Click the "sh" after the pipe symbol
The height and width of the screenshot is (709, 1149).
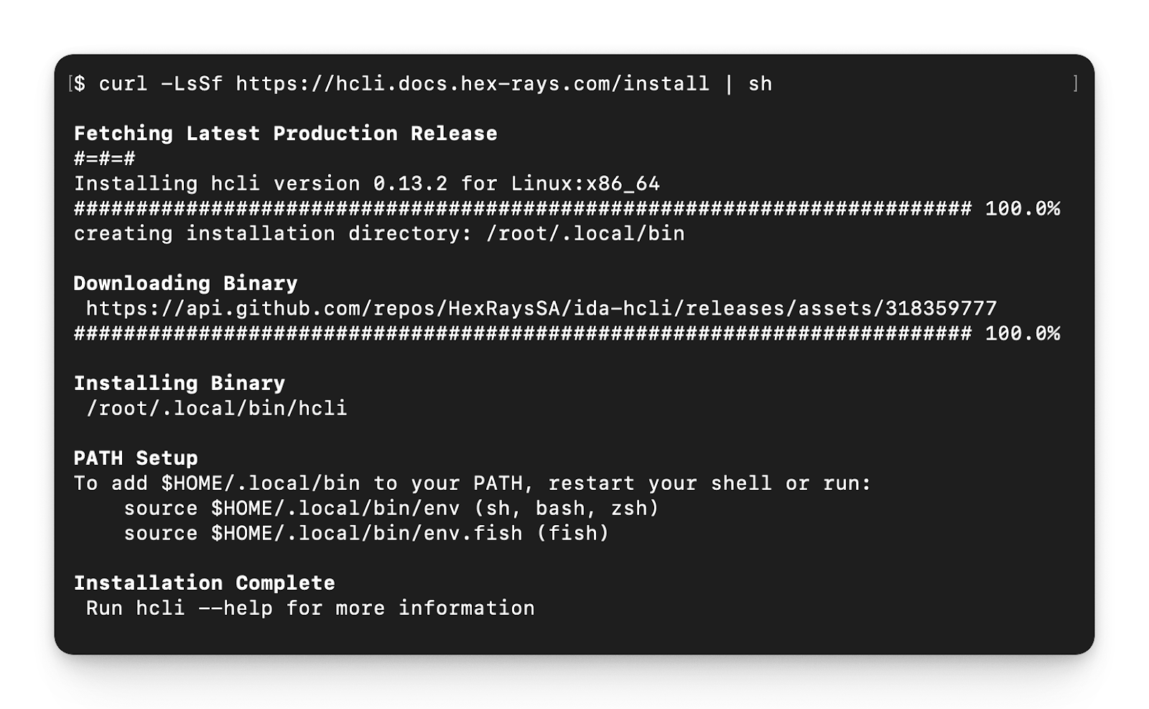[760, 84]
